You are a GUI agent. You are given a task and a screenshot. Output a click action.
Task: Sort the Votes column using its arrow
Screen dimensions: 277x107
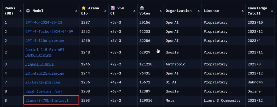click(x=161, y=11)
